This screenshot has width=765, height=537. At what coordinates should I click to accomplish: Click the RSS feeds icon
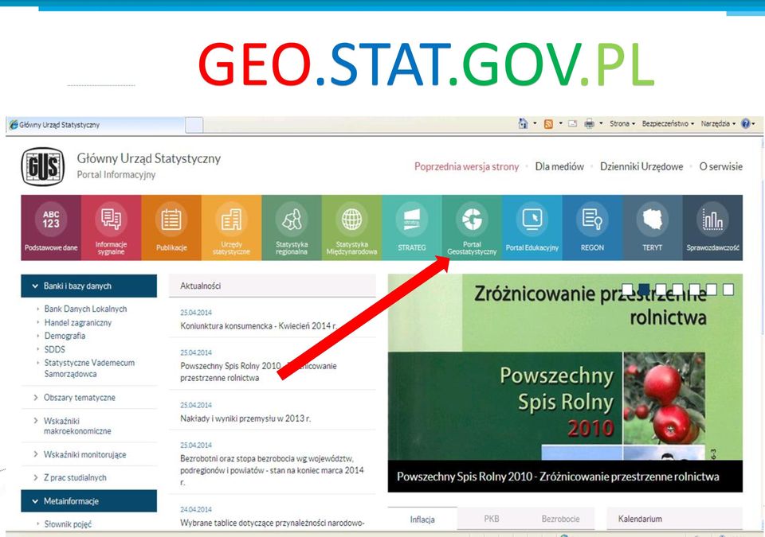tap(548, 124)
